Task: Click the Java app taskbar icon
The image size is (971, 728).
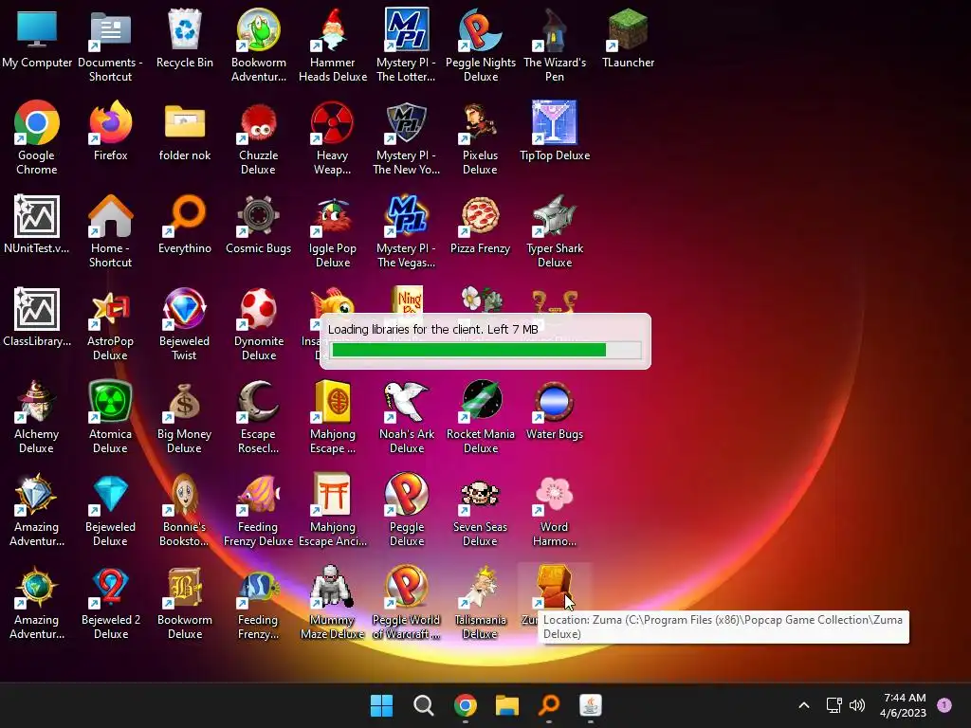Action: tap(591, 705)
